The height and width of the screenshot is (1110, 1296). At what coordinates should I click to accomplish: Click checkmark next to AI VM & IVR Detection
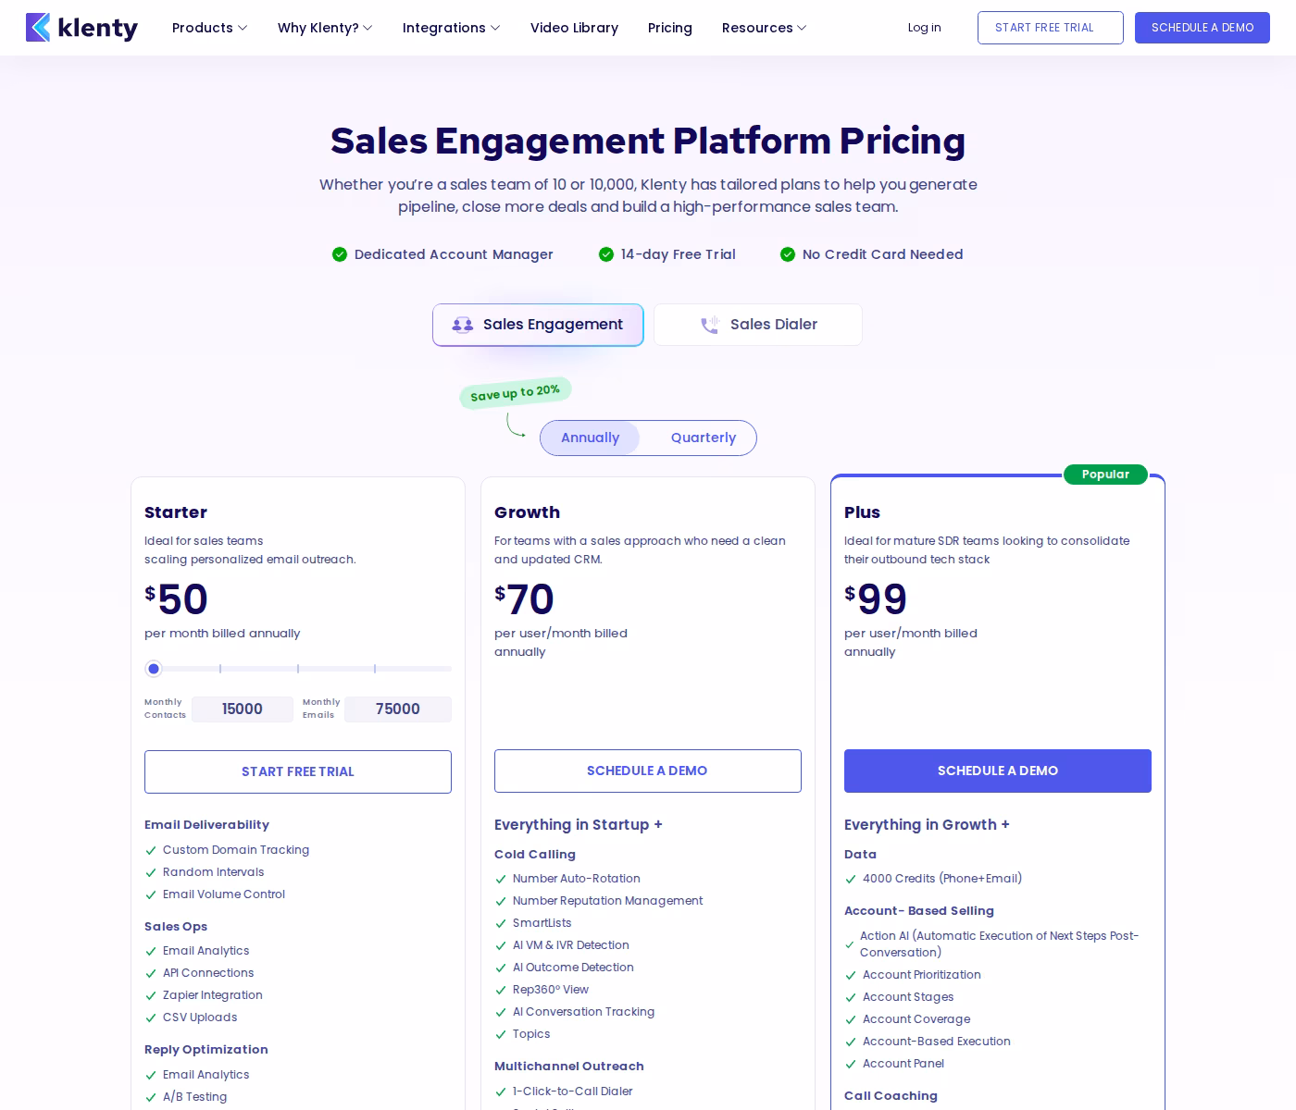[x=501, y=945]
